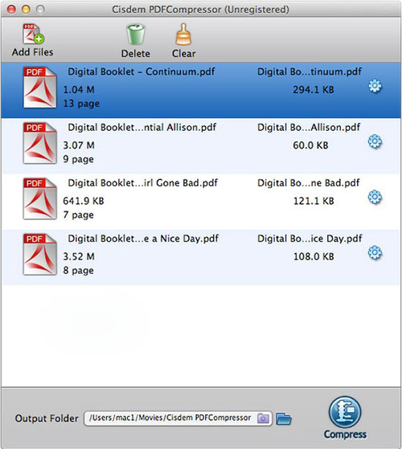Click the 108.0 KB compressed size
402x449 pixels.
314,256
